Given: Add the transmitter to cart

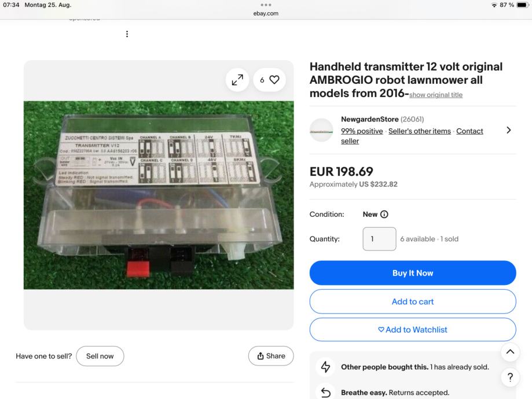Looking at the screenshot, I should (x=413, y=301).
